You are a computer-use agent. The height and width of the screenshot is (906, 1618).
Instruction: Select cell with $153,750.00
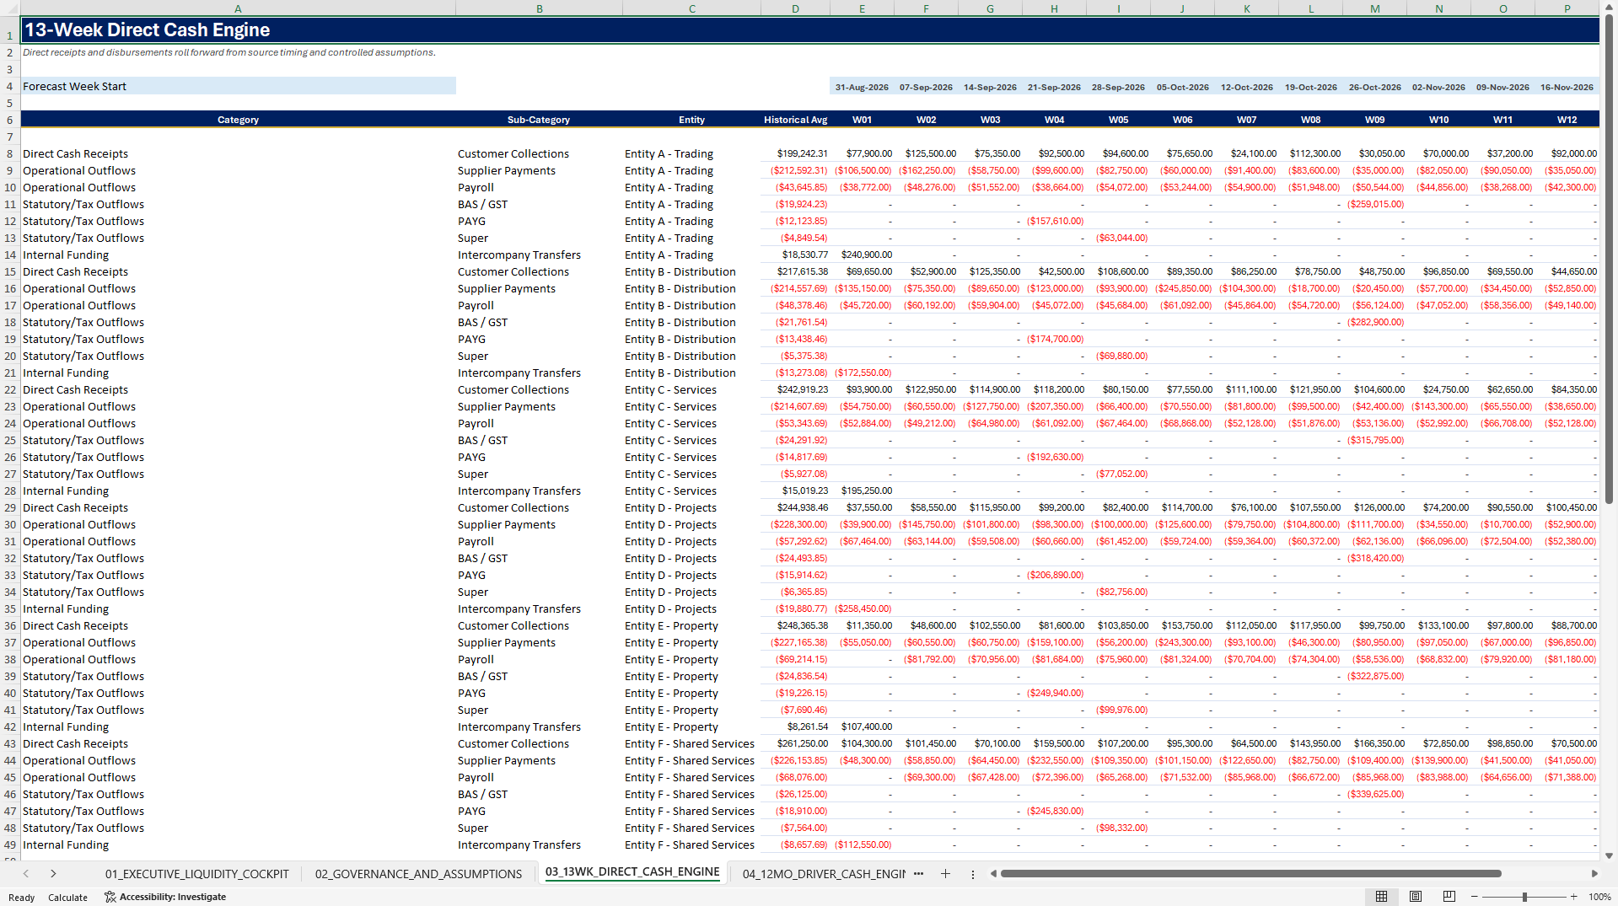coord(1182,625)
